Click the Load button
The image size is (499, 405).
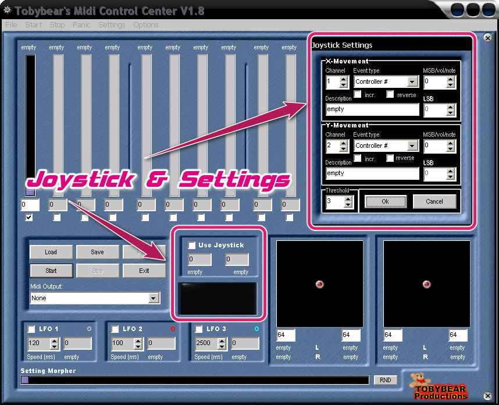[x=51, y=252]
